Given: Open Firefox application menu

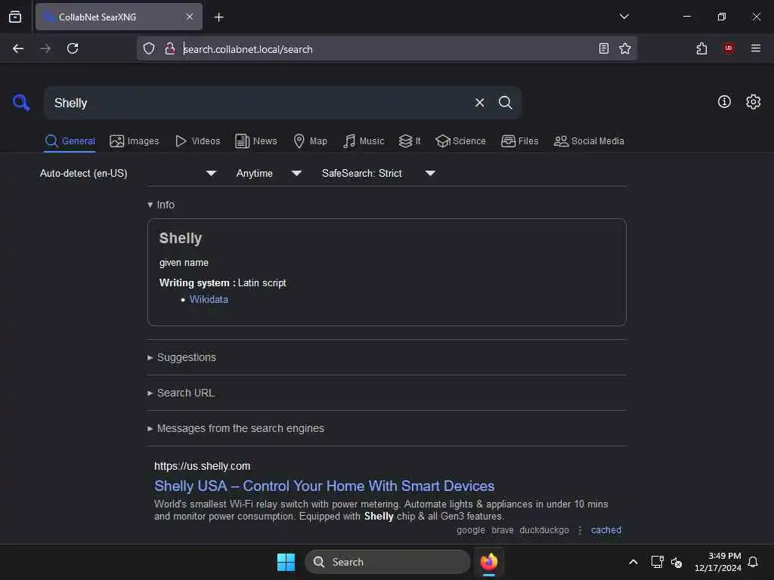Looking at the screenshot, I should pos(755,48).
